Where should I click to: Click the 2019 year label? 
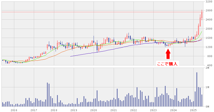tap(74, 110)
